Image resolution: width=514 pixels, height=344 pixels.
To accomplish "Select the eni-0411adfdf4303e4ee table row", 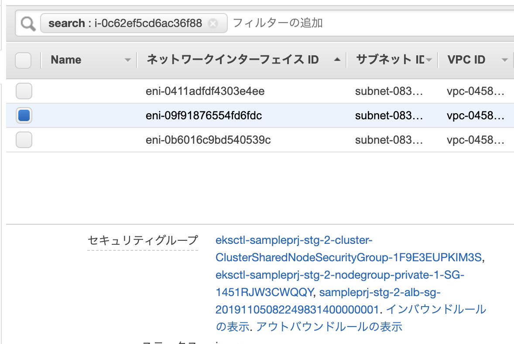I will (x=205, y=91).
